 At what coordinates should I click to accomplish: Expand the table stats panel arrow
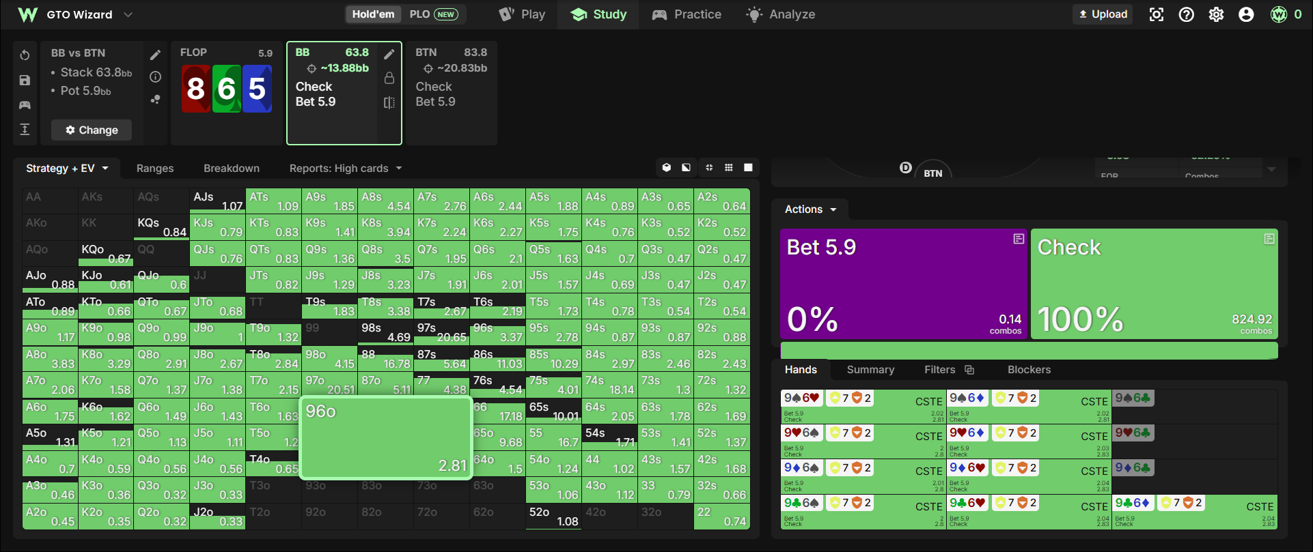pyautogui.click(x=1271, y=169)
